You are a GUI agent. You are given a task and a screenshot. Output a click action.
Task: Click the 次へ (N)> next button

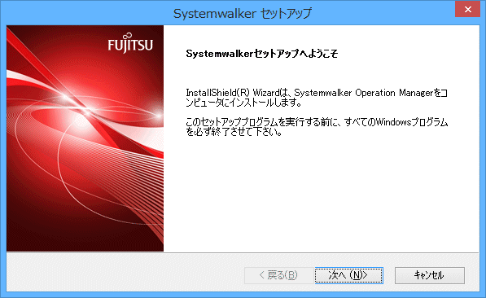tap(349, 275)
